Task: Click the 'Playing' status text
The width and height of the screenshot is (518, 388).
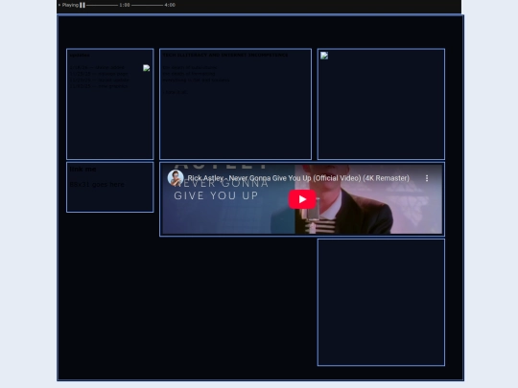Action: (70, 5)
